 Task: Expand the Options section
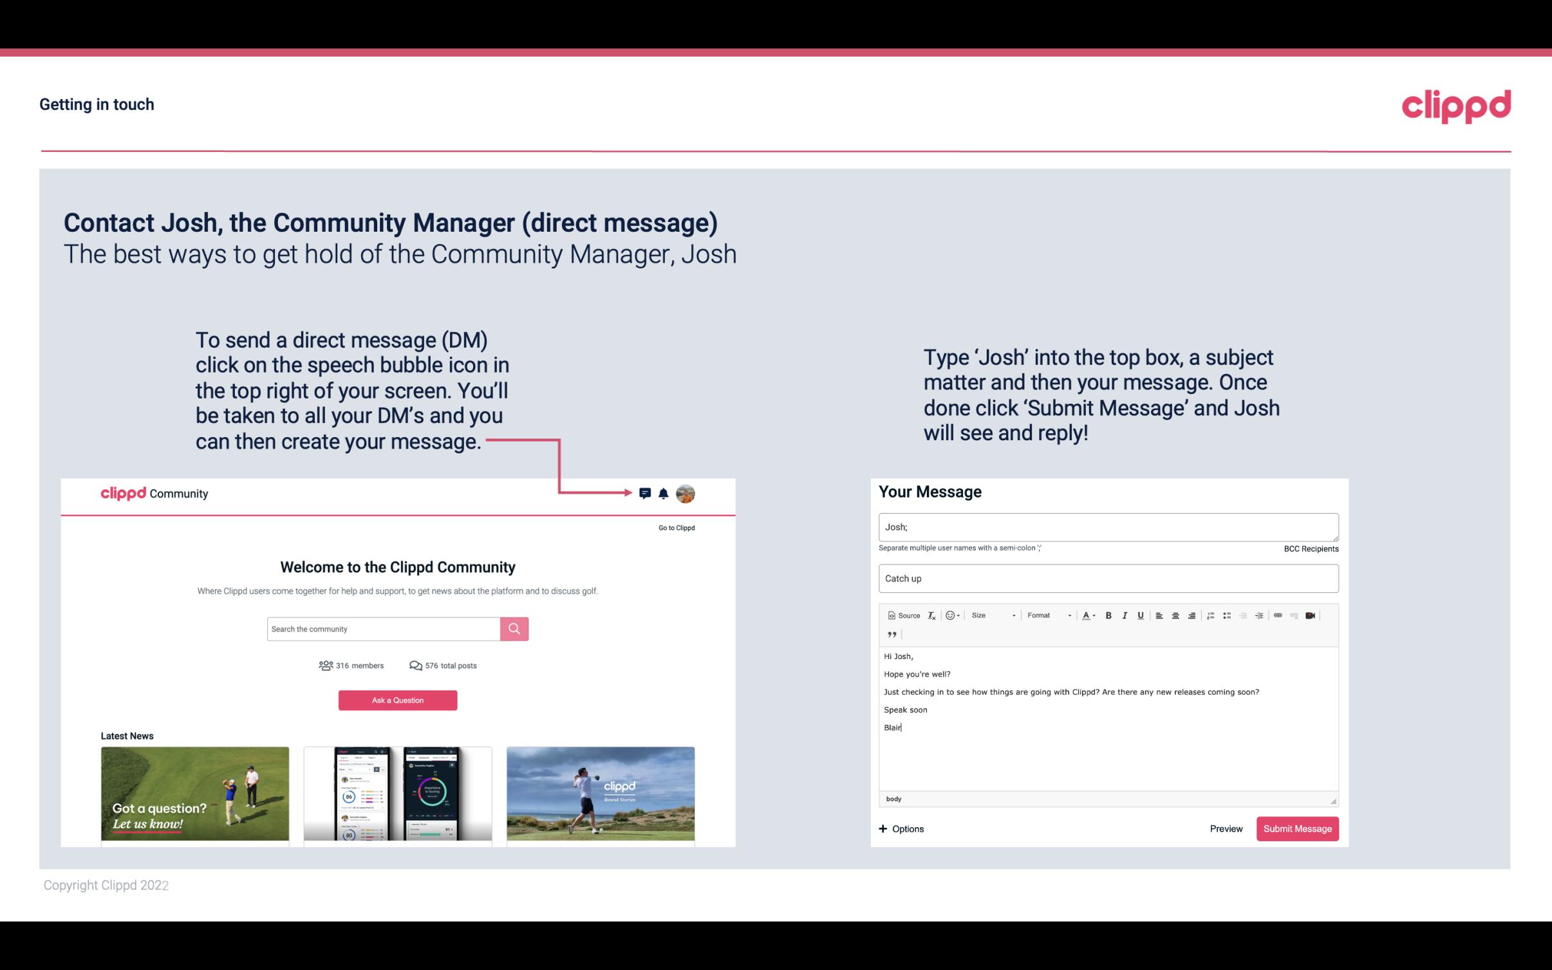[902, 828]
